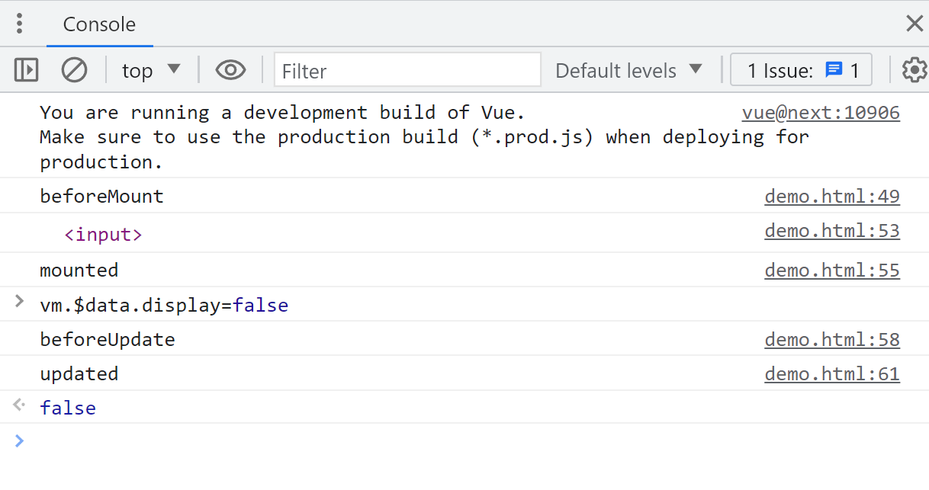929x490 pixels.
Task: Open the 1 Issue button
Action: (801, 70)
